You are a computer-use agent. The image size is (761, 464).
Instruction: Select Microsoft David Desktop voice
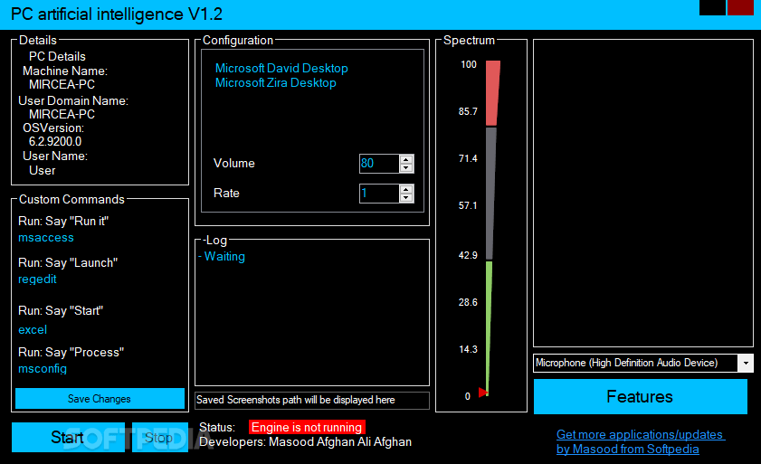(281, 68)
